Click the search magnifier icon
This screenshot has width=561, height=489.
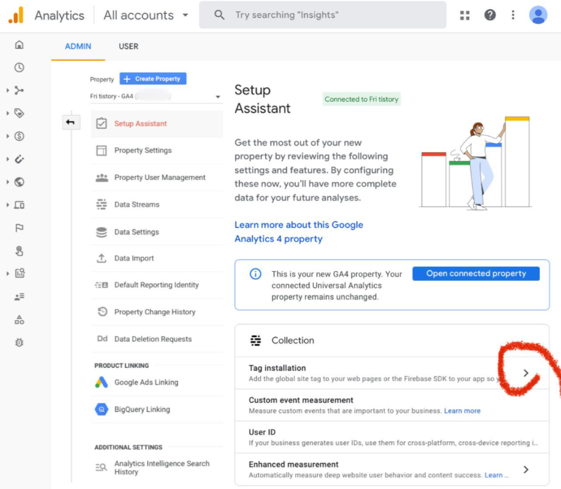(219, 15)
